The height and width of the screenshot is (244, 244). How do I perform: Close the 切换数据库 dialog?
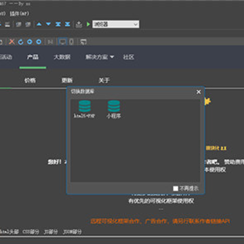coord(199,91)
